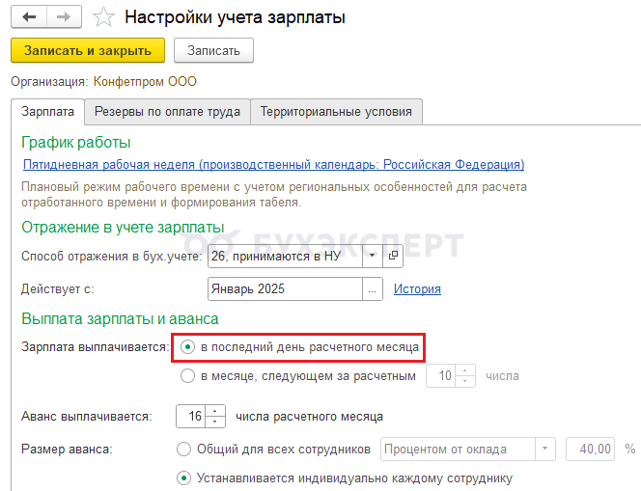The image size is (641, 491).
Task: Go back with the left arrow
Action: 29,17
